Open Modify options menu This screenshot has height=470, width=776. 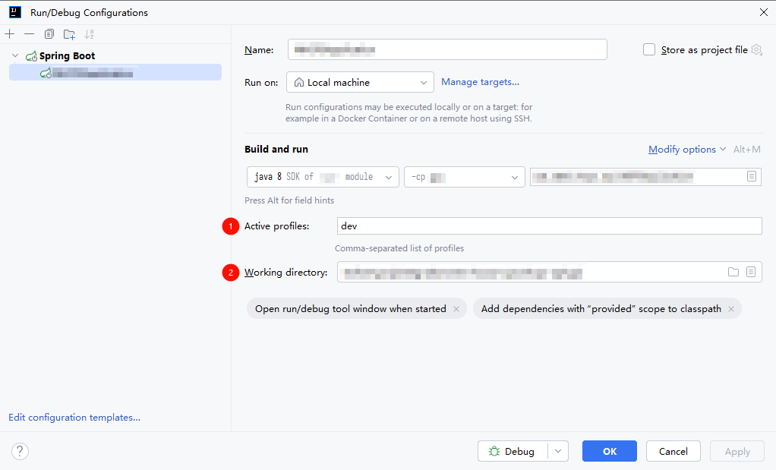pyautogui.click(x=687, y=150)
